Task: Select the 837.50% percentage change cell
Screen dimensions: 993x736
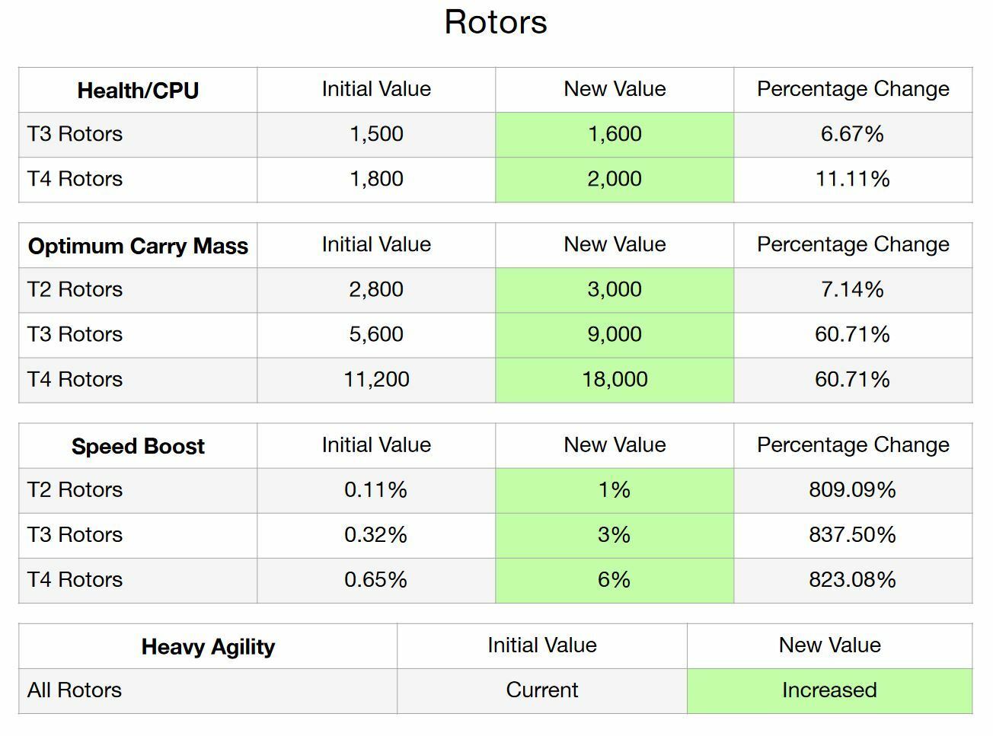Action: point(852,535)
